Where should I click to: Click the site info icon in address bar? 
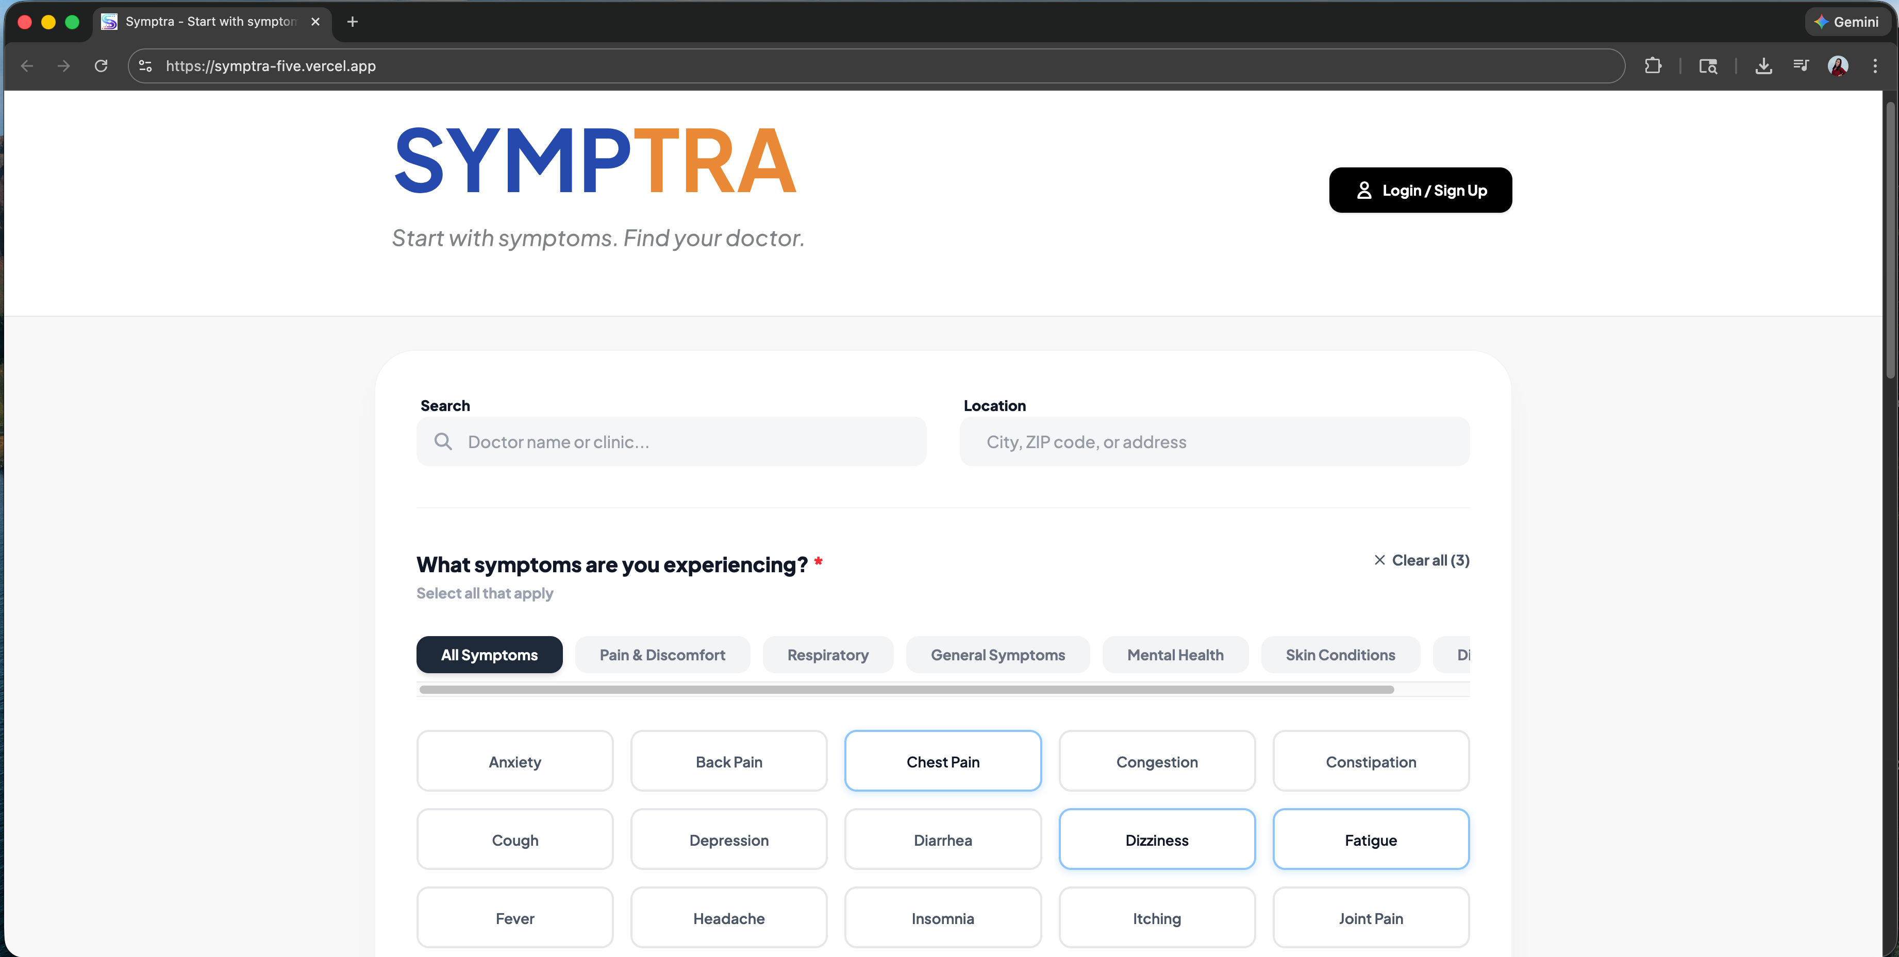pos(146,65)
